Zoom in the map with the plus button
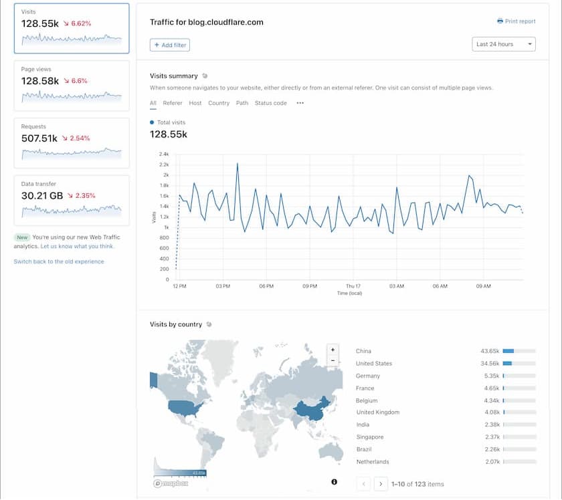Screen dimensions: 562x500 coord(333,350)
